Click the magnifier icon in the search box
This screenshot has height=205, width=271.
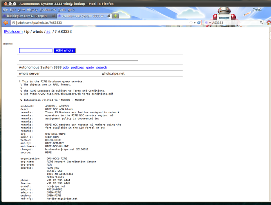click(261, 23)
